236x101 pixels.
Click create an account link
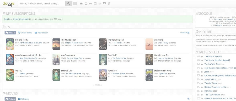click(21, 19)
